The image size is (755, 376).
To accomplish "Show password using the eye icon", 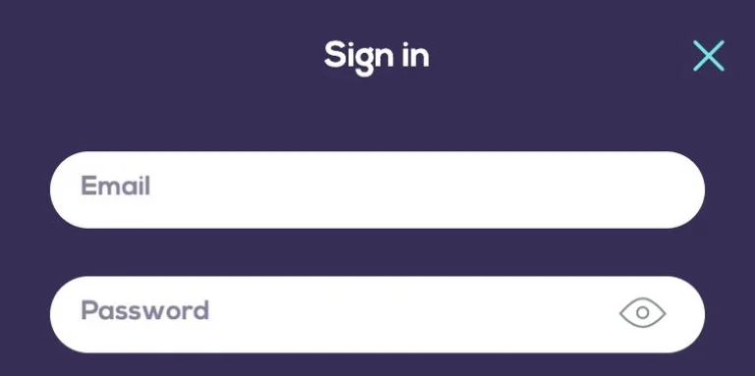I will point(642,312).
